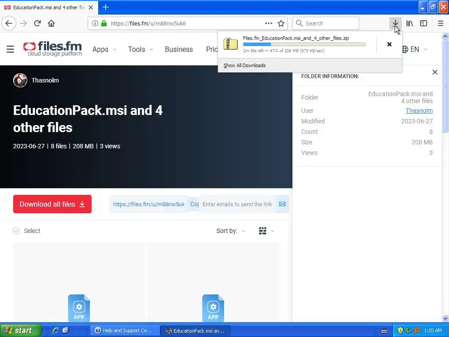Open the EN language dropdown
The image size is (449, 337).
click(x=414, y=49)
